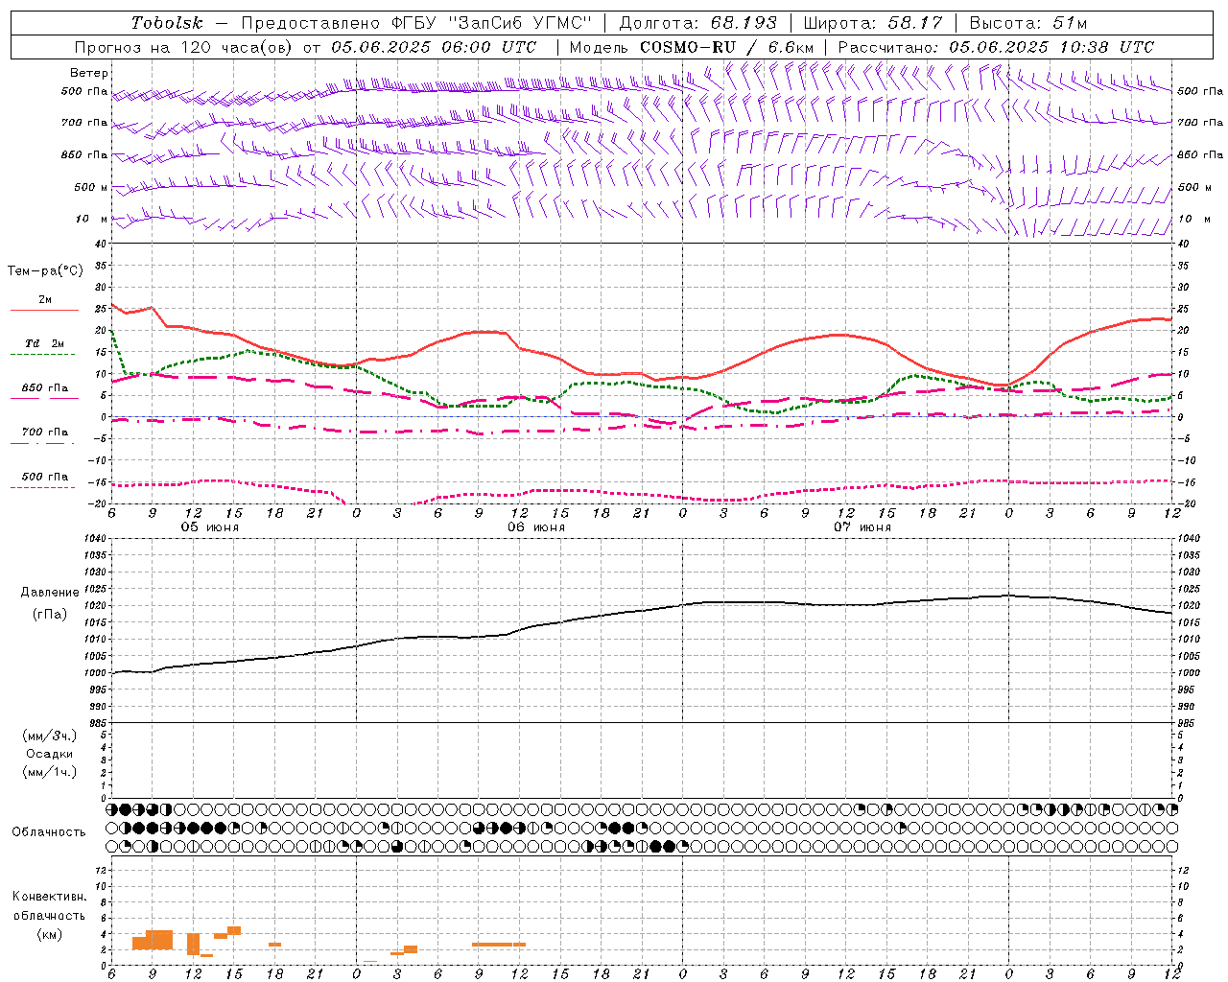Screen dimensions: 1228x982
Task: Click the '500 гПа' temperature legend entry
Action: coord(45,477)
